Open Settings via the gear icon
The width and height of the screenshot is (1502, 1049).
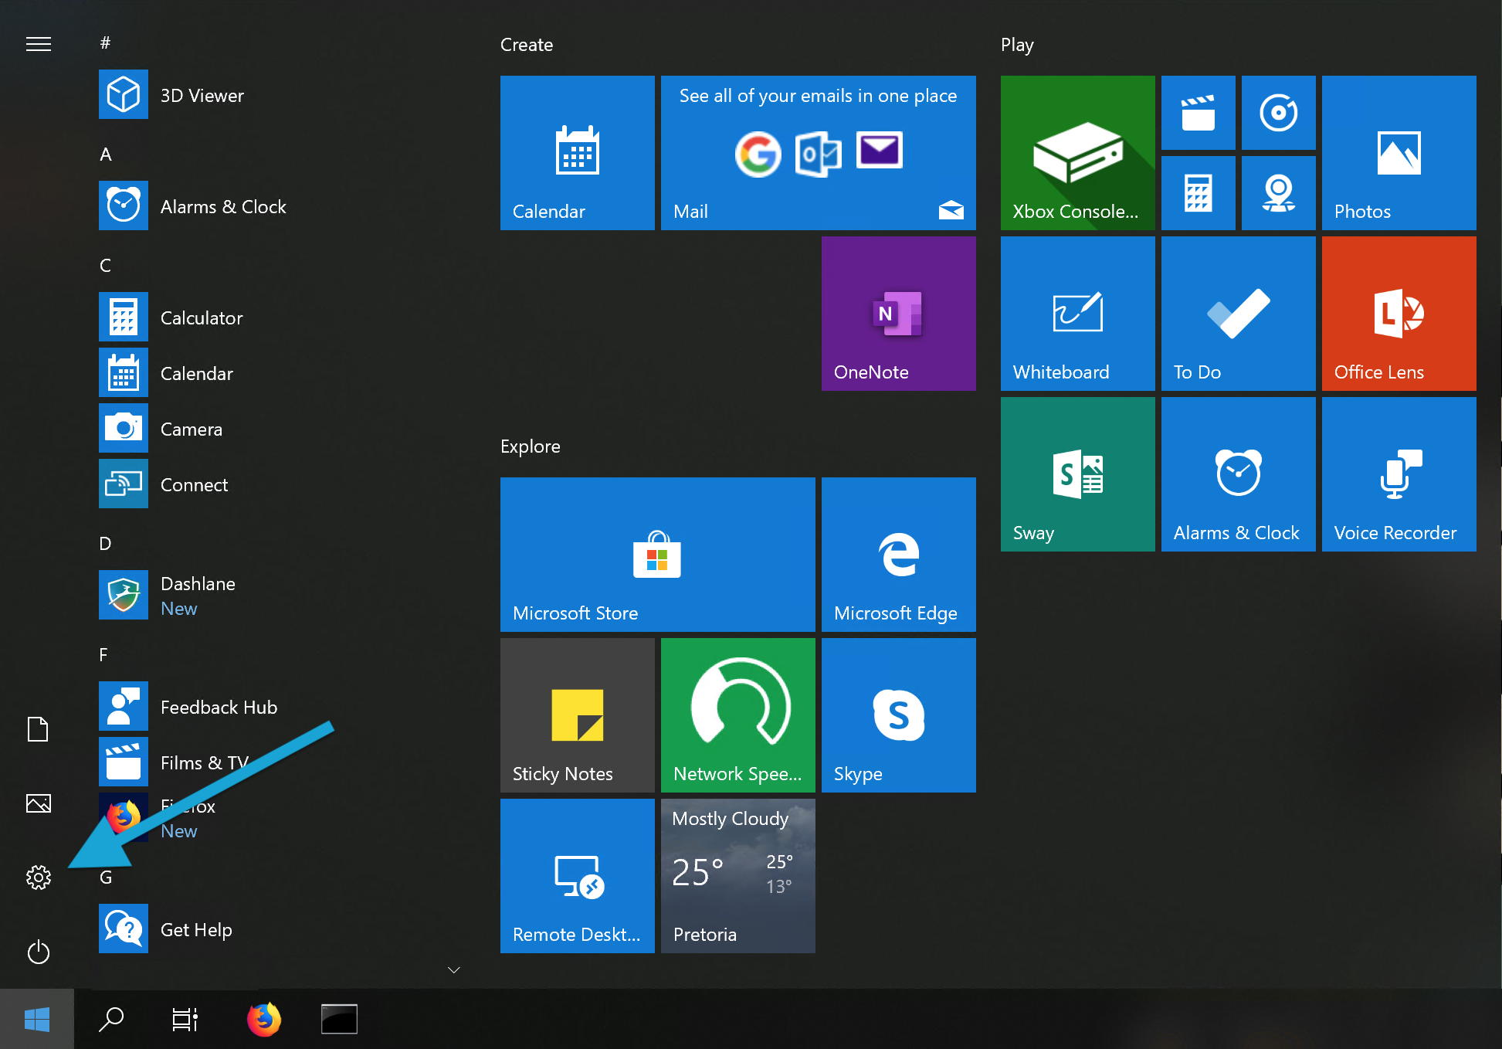(39, 878)
